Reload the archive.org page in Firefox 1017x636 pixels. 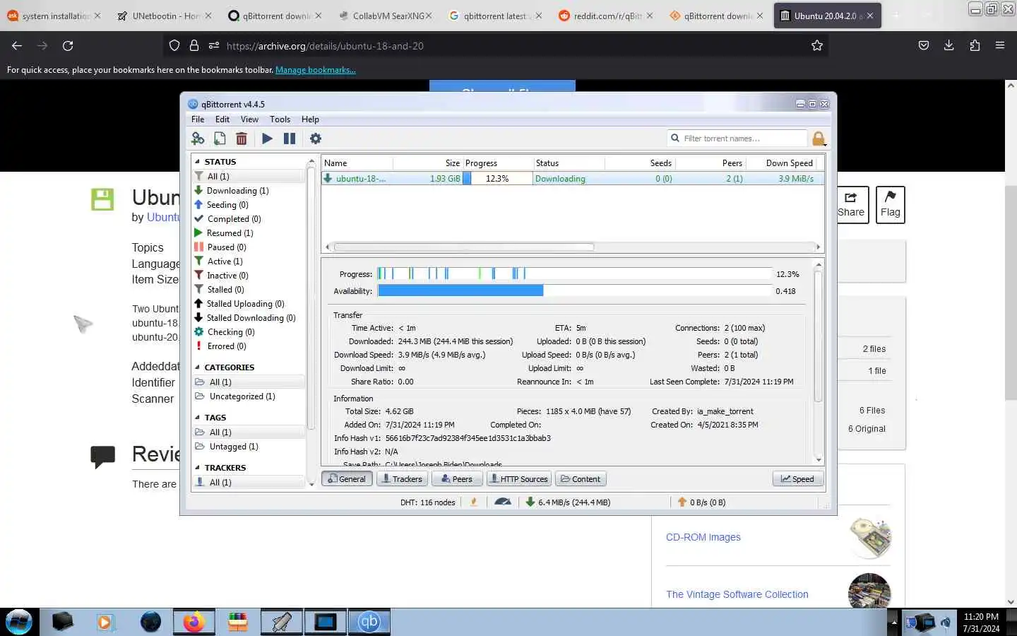[68, 46]
